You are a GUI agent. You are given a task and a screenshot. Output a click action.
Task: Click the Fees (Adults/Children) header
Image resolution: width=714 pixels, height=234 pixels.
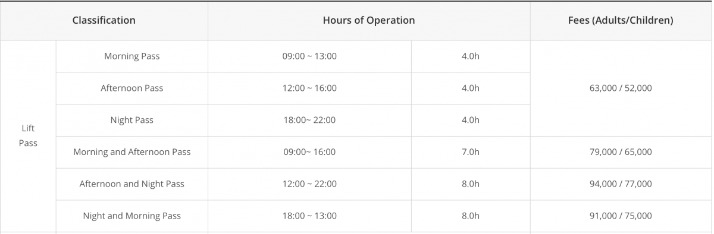(621, 20)
